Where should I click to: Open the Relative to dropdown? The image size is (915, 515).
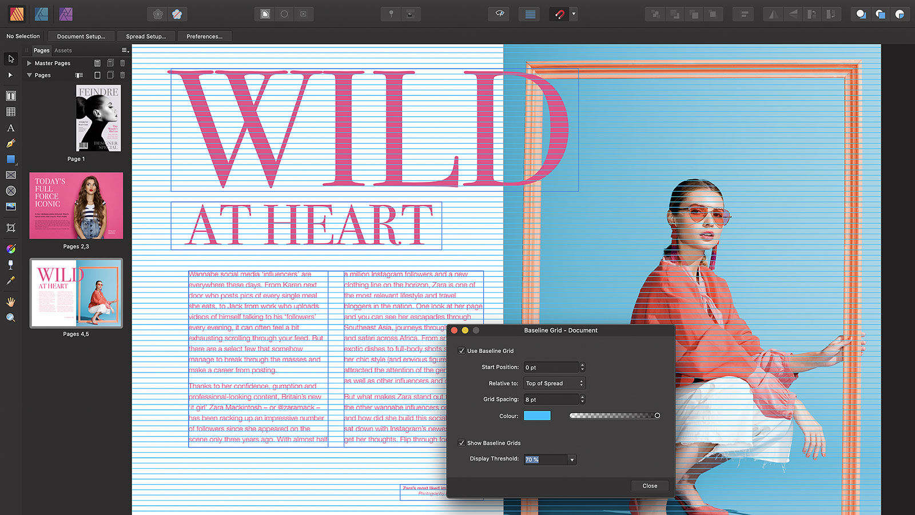point(555,383)
